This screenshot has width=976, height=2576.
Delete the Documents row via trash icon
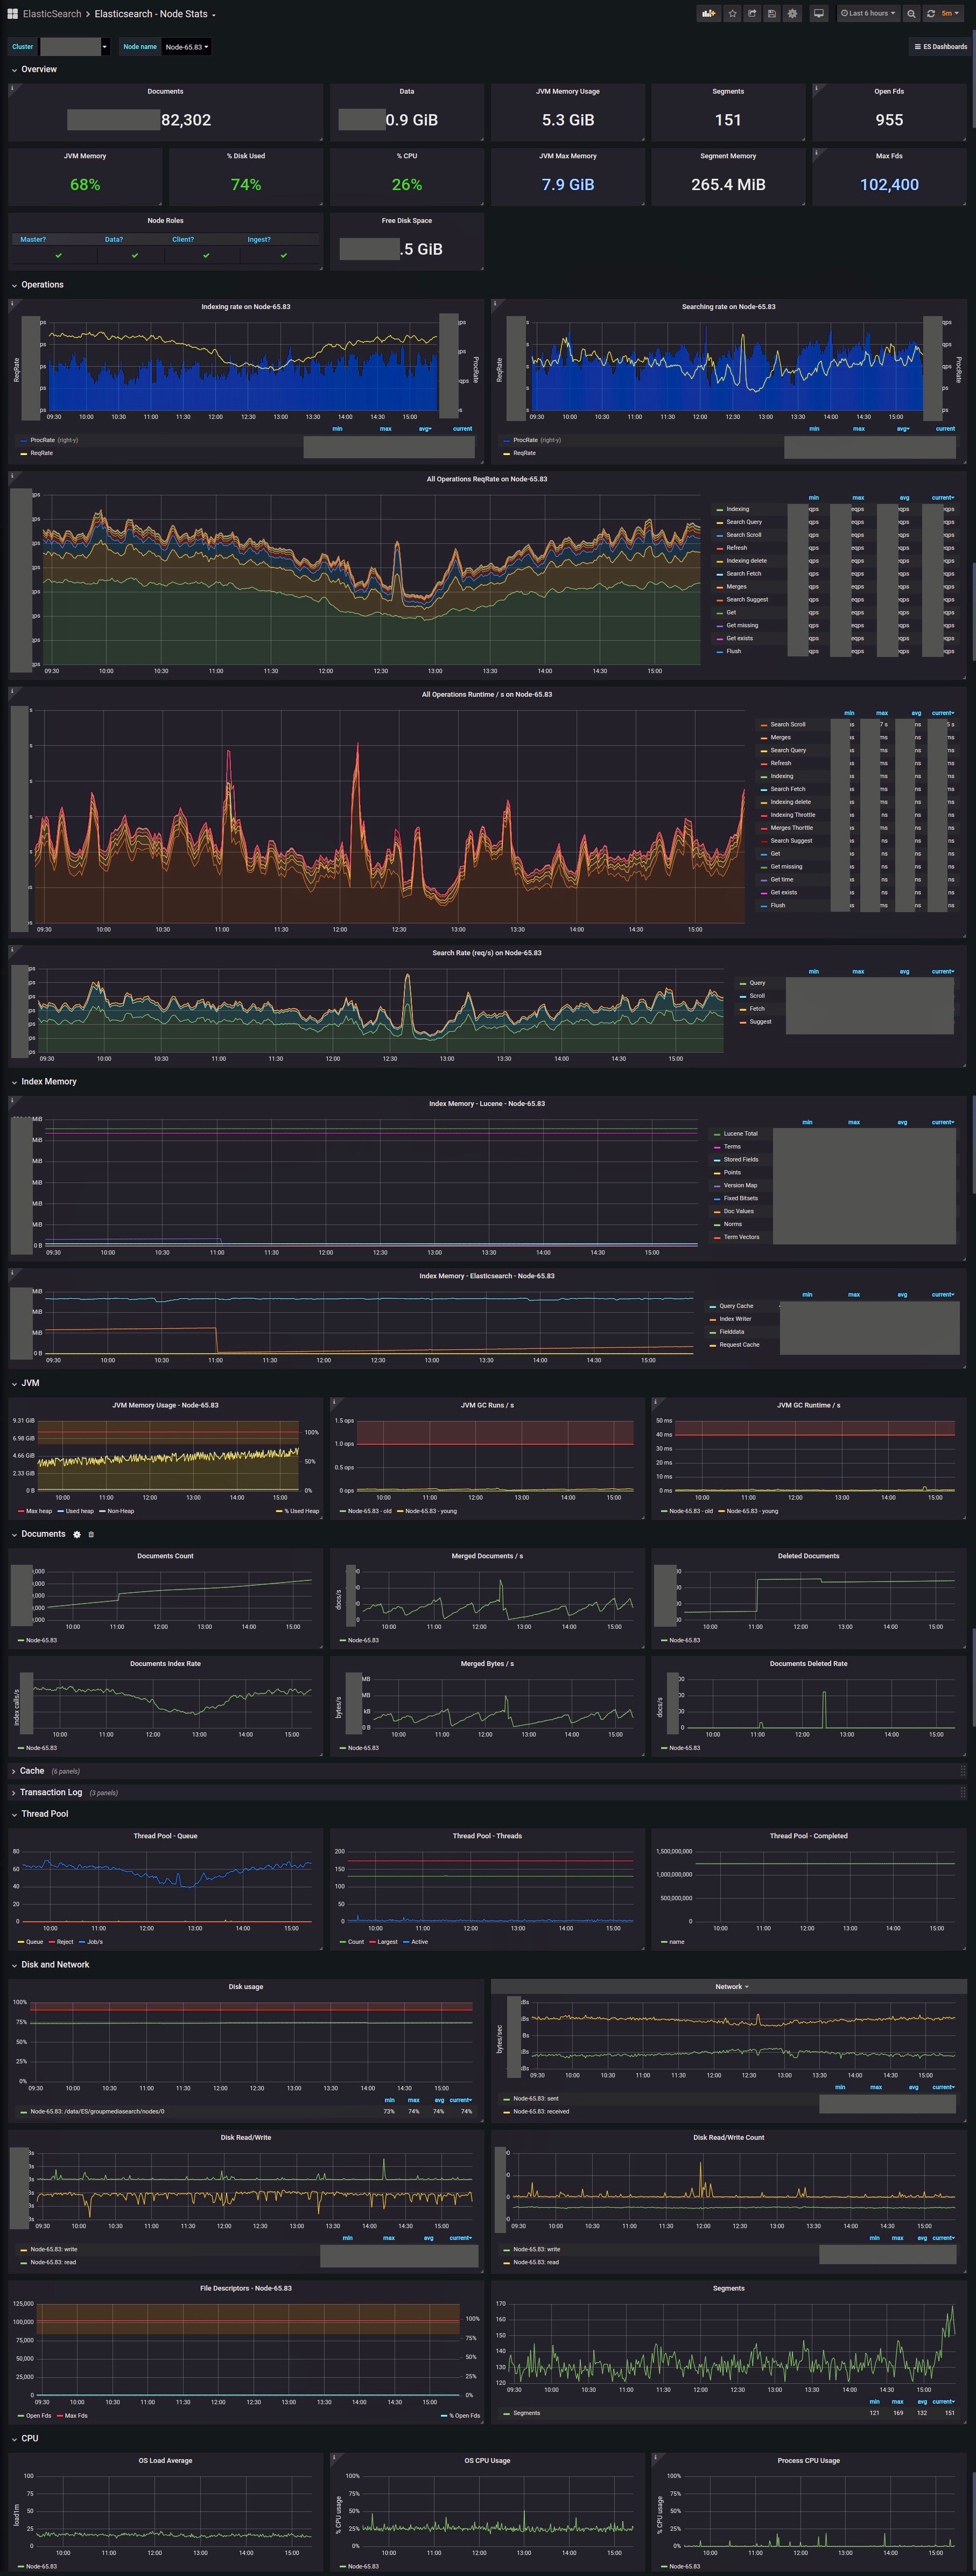91,1534
